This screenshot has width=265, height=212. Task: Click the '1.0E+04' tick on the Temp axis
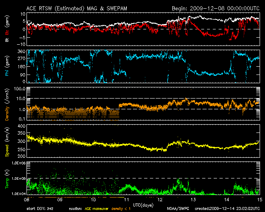click(19, 194)
